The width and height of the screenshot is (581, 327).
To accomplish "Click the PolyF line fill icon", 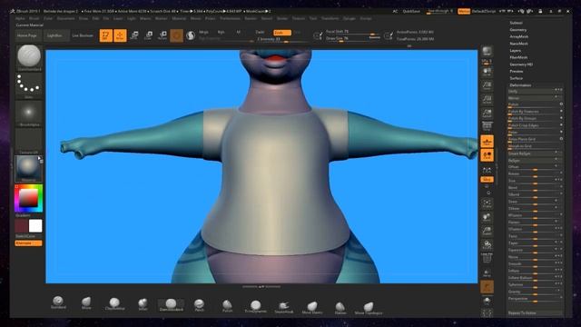I will [487, 257].
